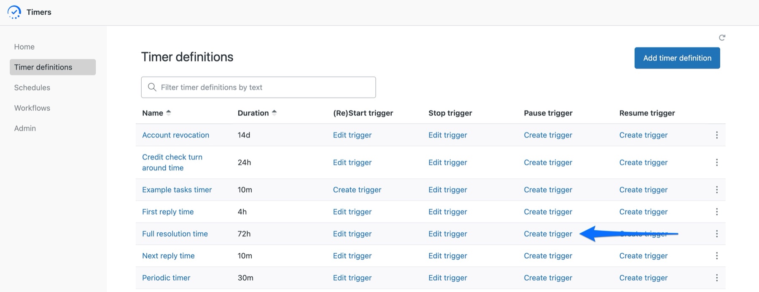Sort by the Duration column arrow
The height and width of the screenshot is (292, 759).
pos(274,113)
